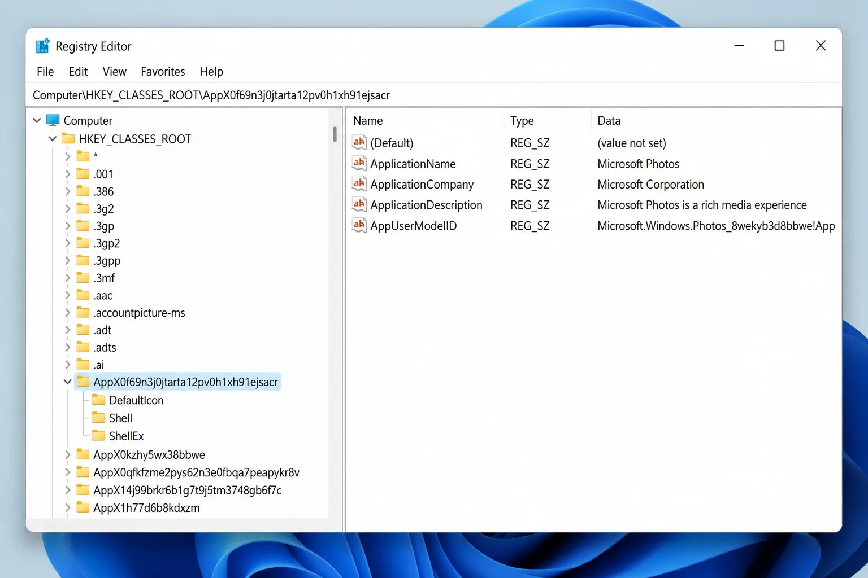Select the DefaultIcon subkey label
Image resolution: width=868 pixels, height=578 pixels.
pyautogui.click(x=136, y=400)
